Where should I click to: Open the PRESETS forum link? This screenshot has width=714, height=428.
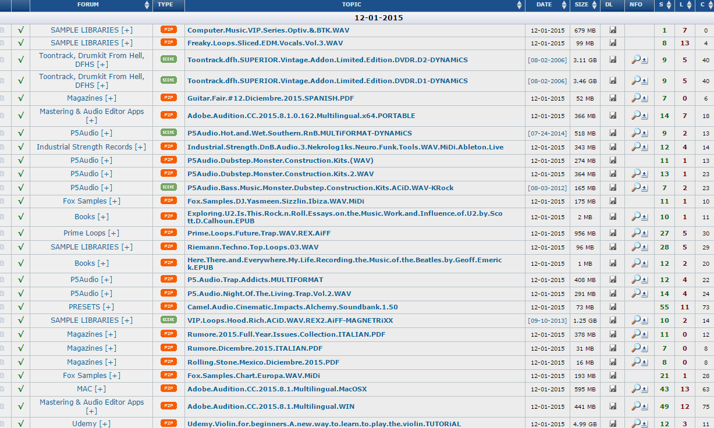[x=84, y=307]
